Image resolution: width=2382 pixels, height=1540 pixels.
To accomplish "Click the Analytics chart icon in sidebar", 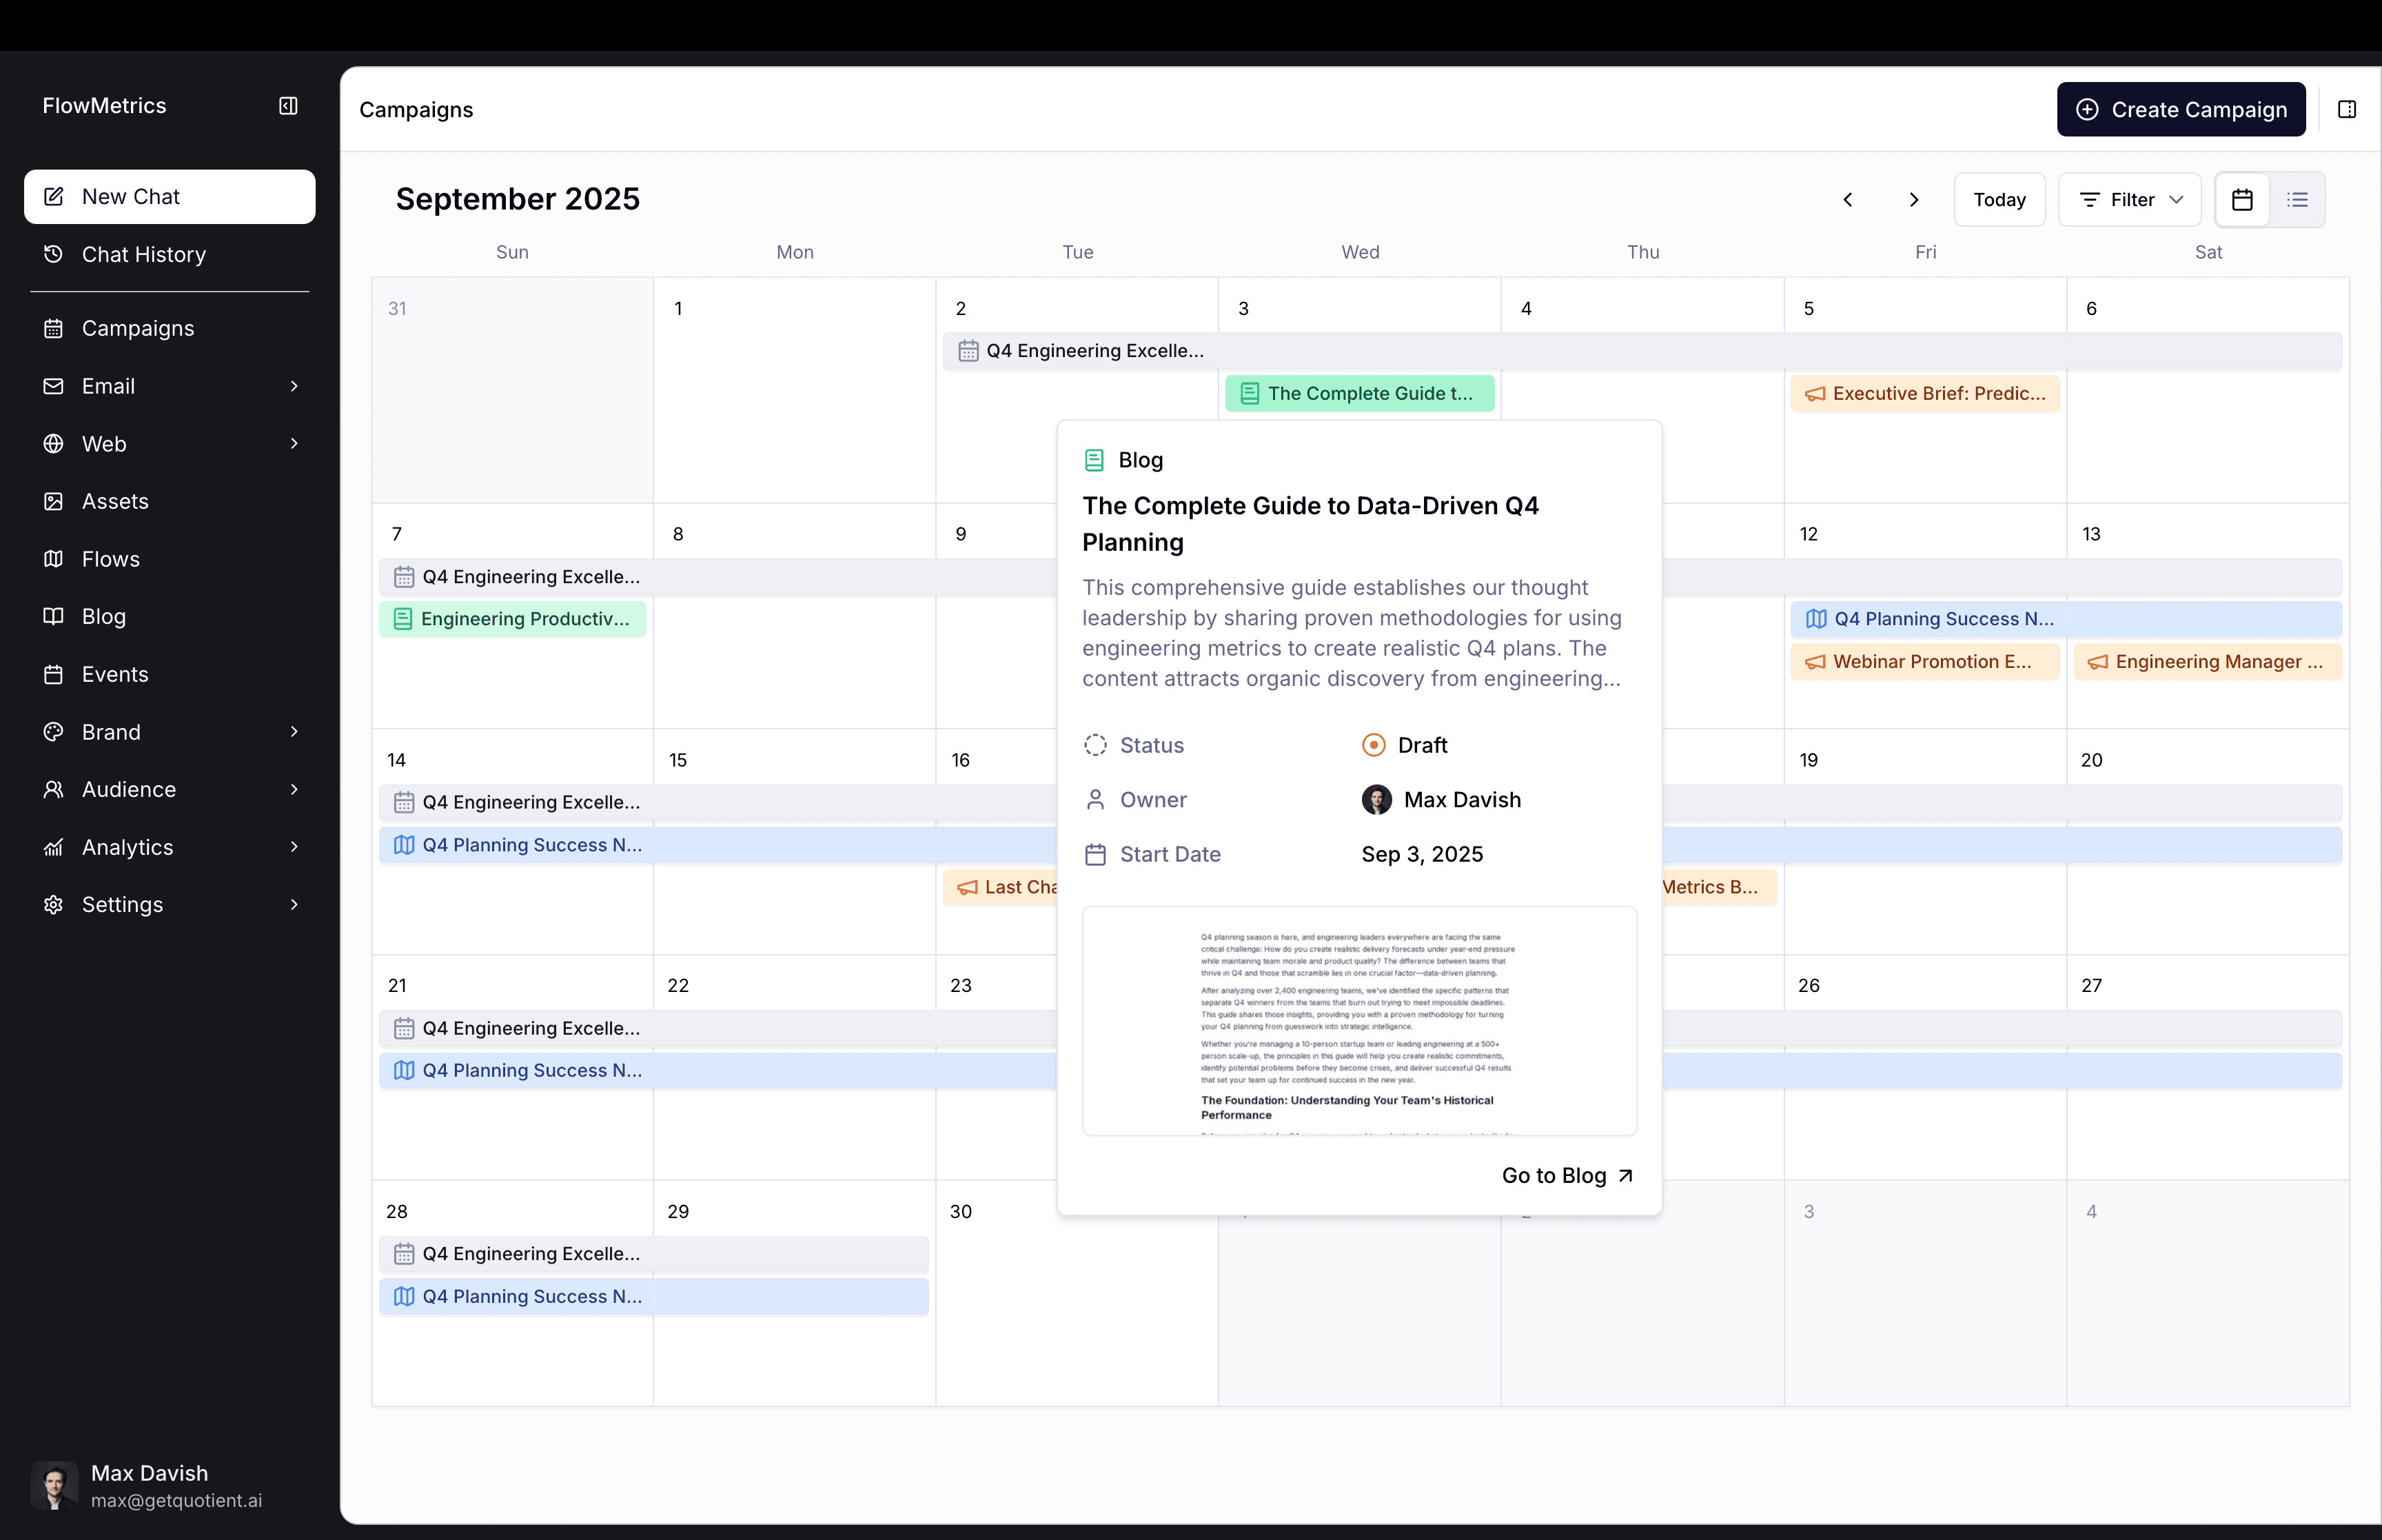I will (x=54, y=847).
